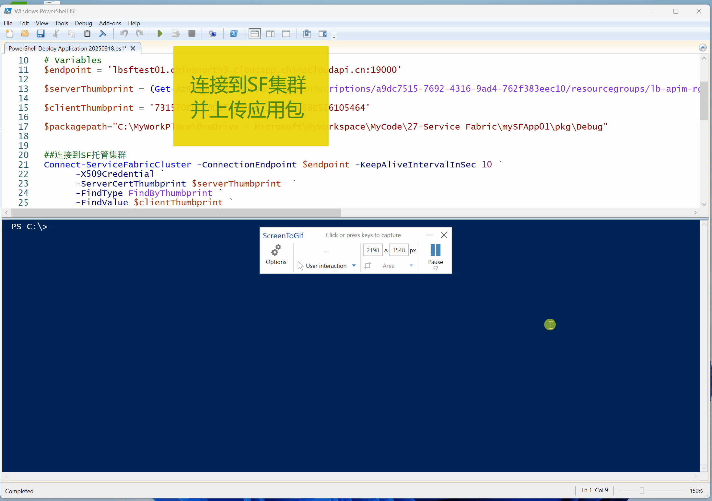Select Show Script Pane Top layout
The width and height of the screenshot is (712, 501).
(x=254, y=34)
